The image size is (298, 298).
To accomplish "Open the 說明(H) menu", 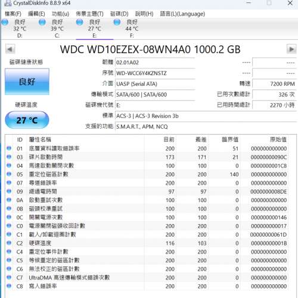I will pyautogui.click(x=144, y=14).
